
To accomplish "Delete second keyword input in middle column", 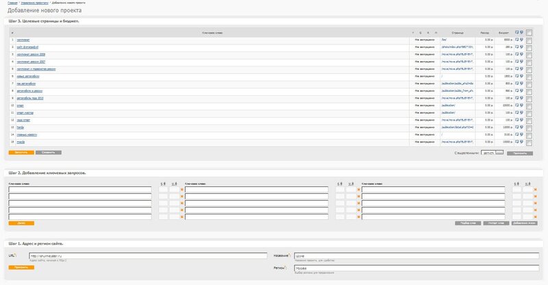I will 358,197.
